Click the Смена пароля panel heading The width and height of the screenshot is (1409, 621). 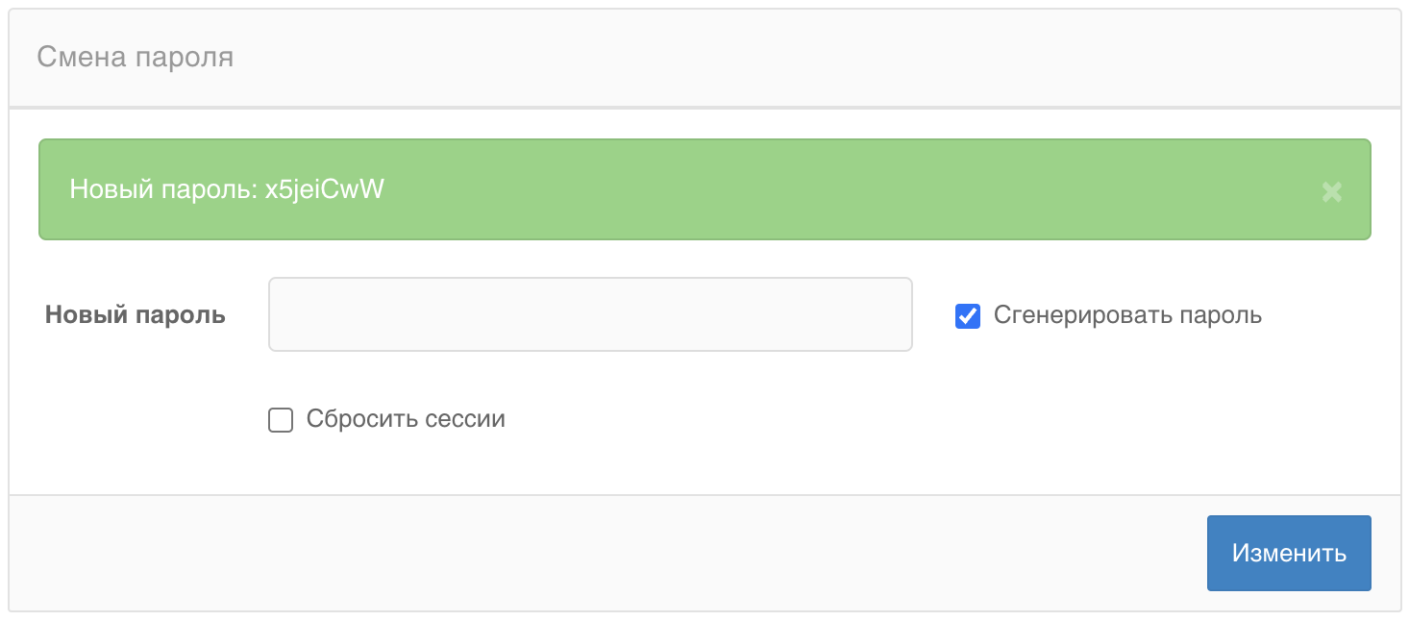point(136,58)
